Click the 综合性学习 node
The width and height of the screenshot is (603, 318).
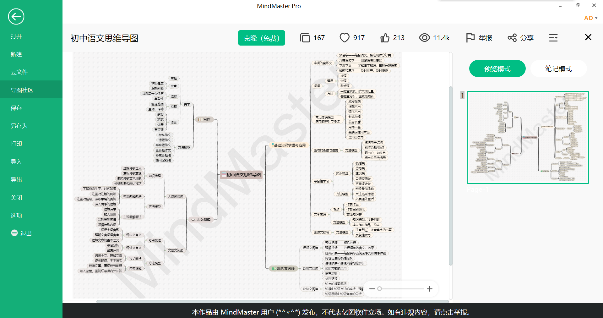pos(321,181)
